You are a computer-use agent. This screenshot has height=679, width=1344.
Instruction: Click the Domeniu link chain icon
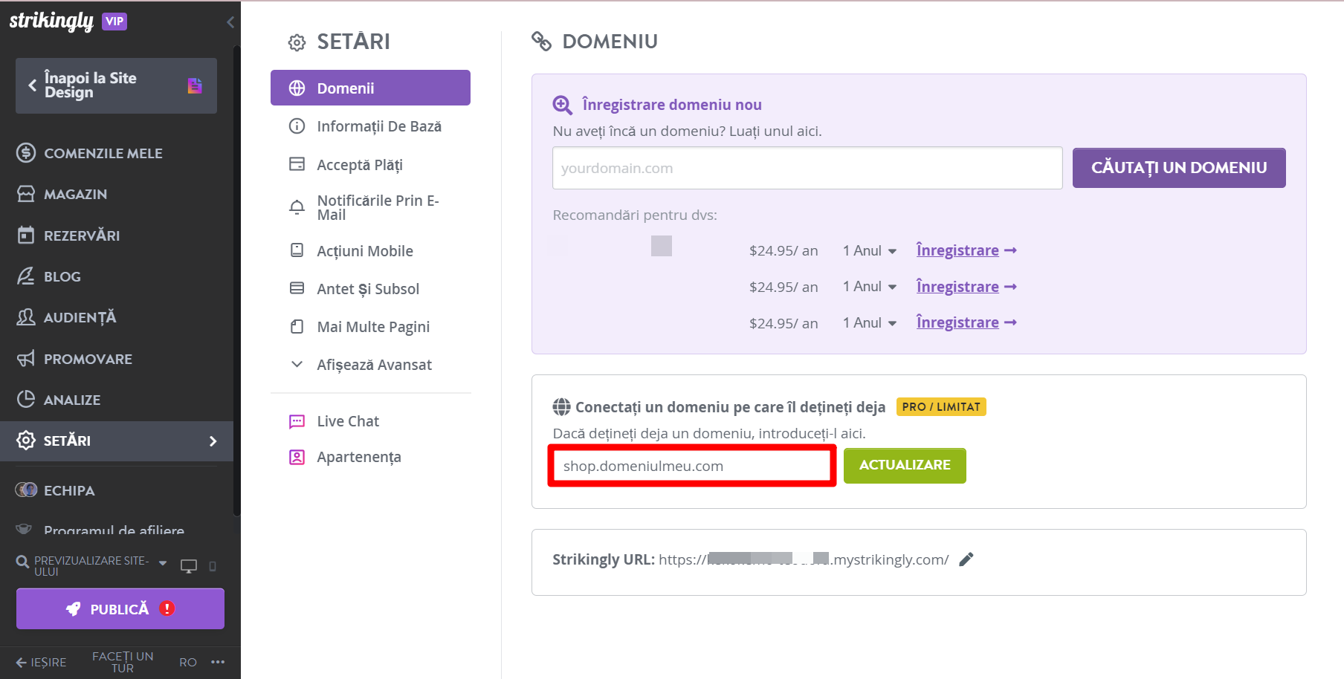541,42
